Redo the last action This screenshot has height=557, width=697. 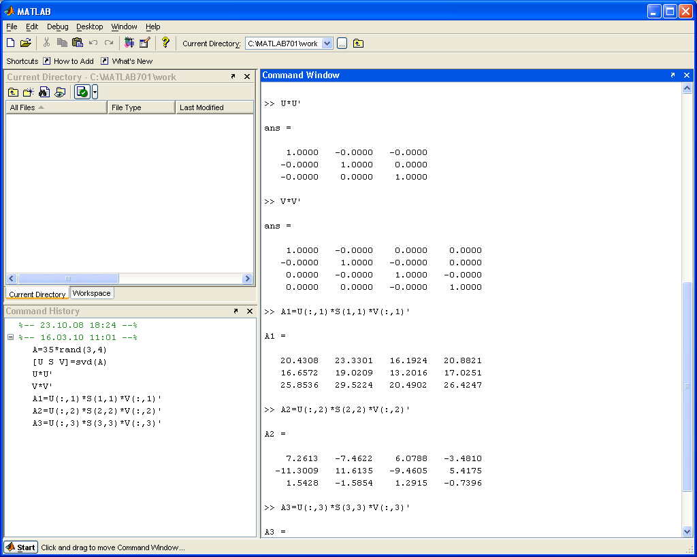(109, 43)
